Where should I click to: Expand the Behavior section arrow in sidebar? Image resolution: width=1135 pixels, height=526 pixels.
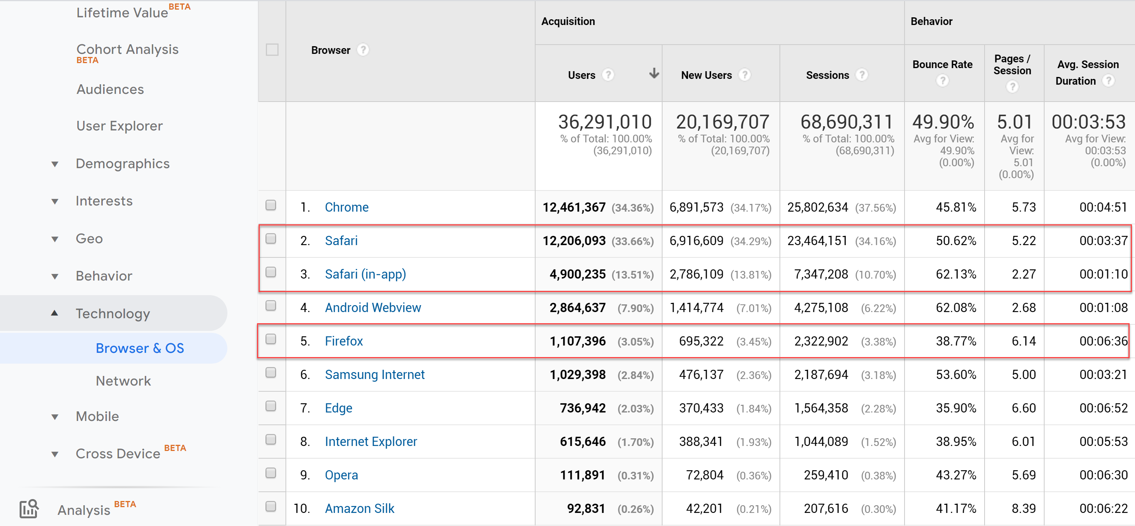pyautogui.click(x=55, y=277)
